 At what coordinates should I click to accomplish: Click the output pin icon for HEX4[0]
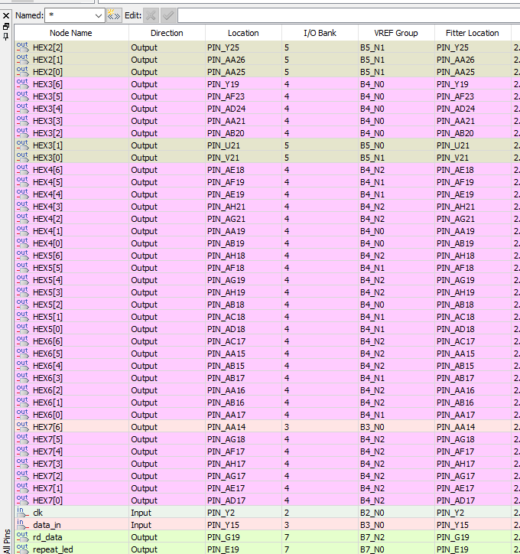pos(23,243)
